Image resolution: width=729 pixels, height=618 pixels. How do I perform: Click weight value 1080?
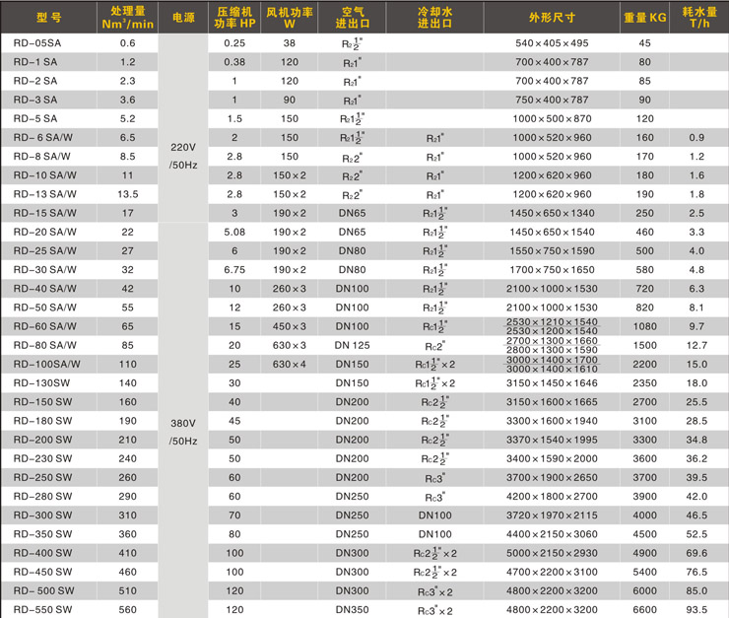click(644, 326)
